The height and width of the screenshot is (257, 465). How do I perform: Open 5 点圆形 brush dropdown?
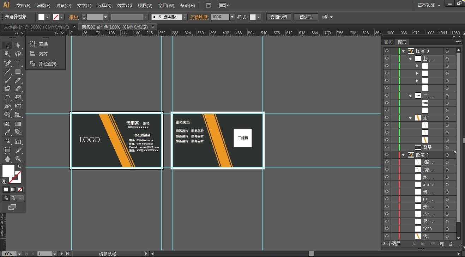[185, 17]
